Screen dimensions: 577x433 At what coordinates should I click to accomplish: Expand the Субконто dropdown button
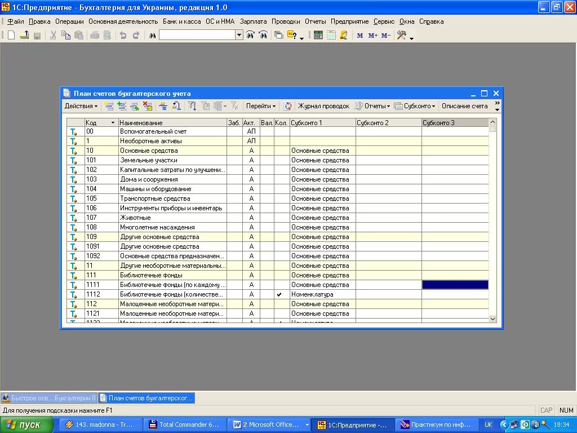click(414, 106)
